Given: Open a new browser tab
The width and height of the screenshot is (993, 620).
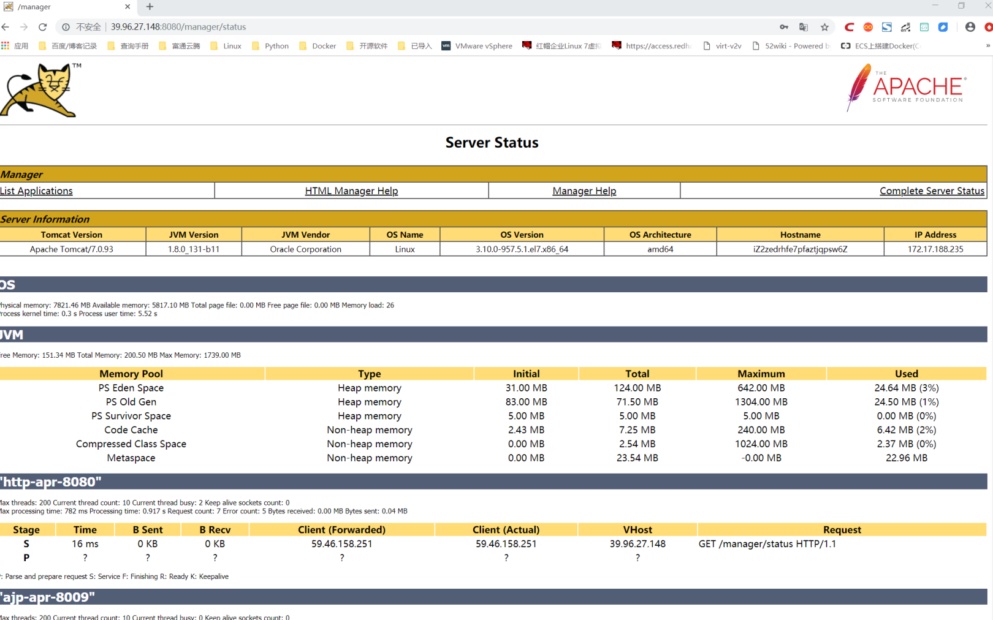Looking at the screenshot, I should pos(150,7).
